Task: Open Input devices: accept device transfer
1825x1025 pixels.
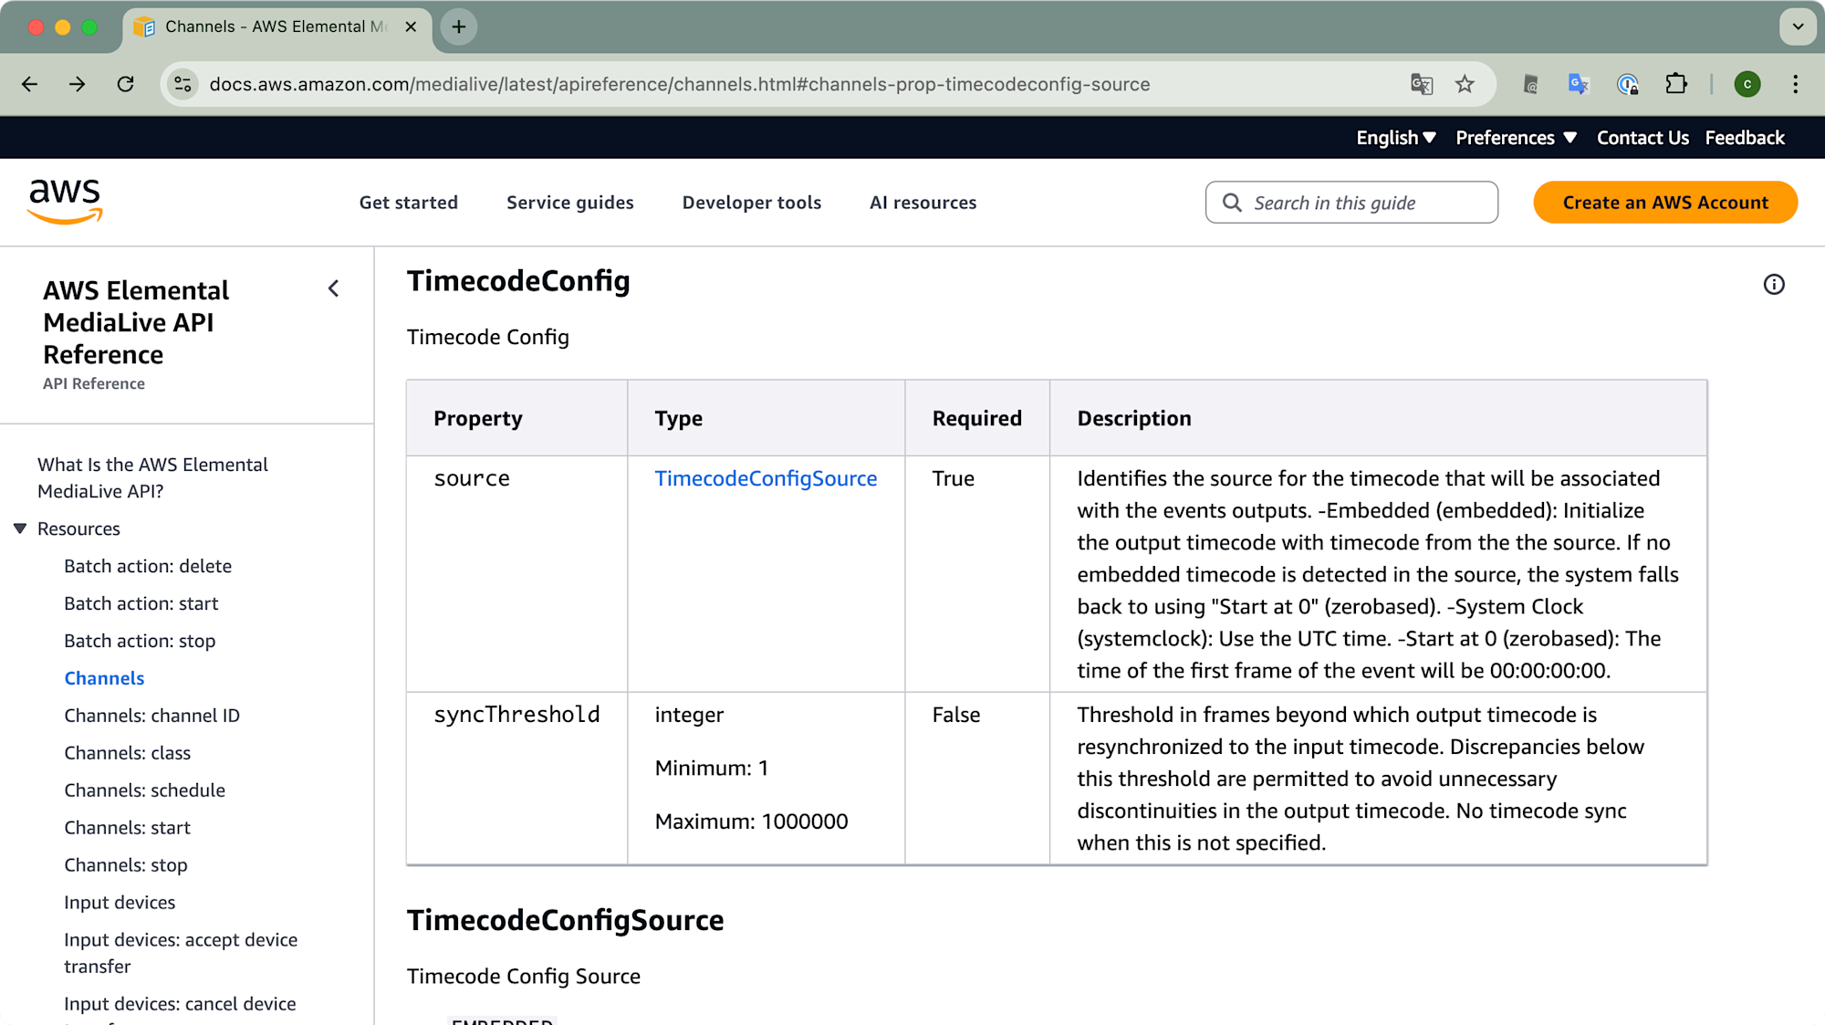Action: pyautogui.click(x=181, y=953)
